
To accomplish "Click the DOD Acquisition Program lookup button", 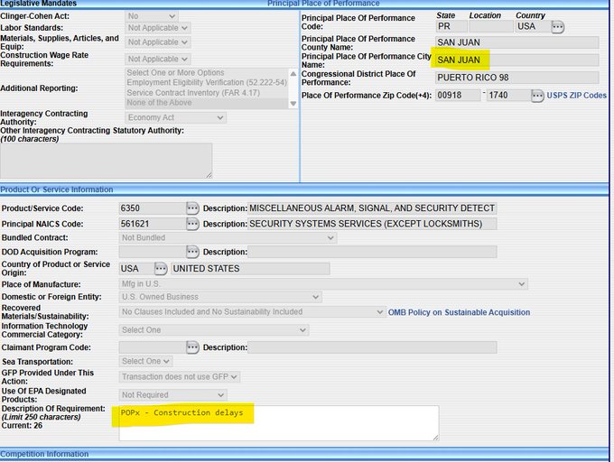I will 192,252.
